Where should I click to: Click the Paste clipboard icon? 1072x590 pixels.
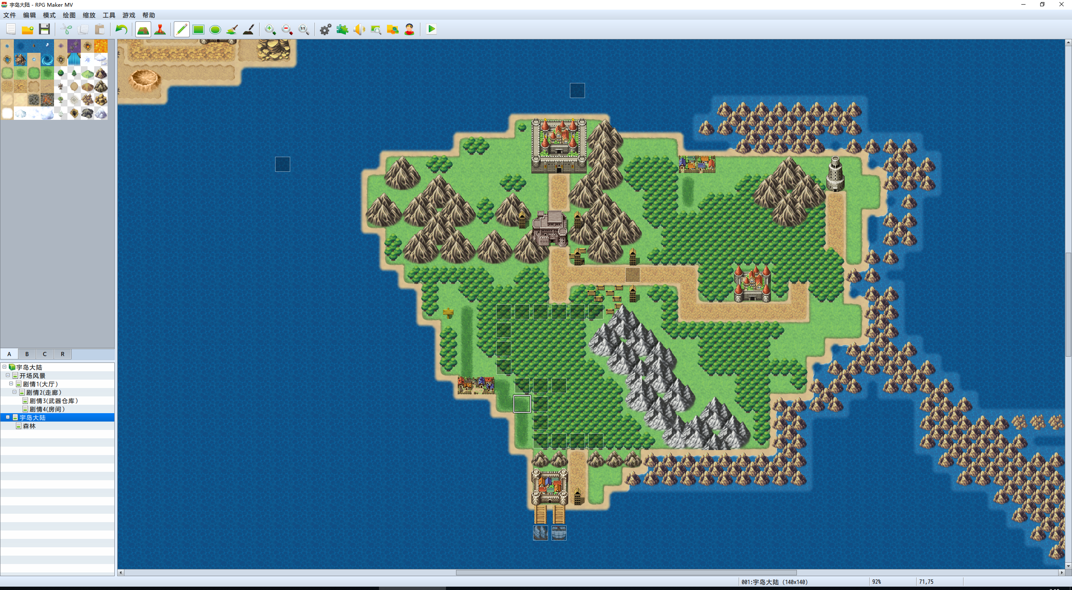click(100, 29)
